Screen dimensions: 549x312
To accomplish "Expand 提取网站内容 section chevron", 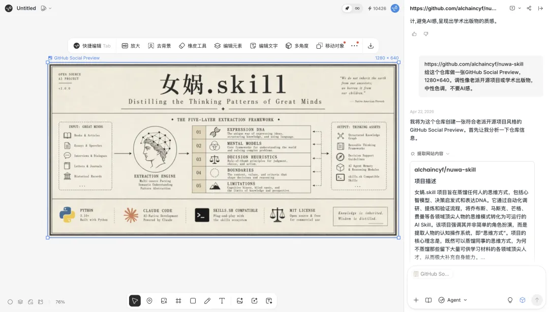I will click(x=448, y=154).
